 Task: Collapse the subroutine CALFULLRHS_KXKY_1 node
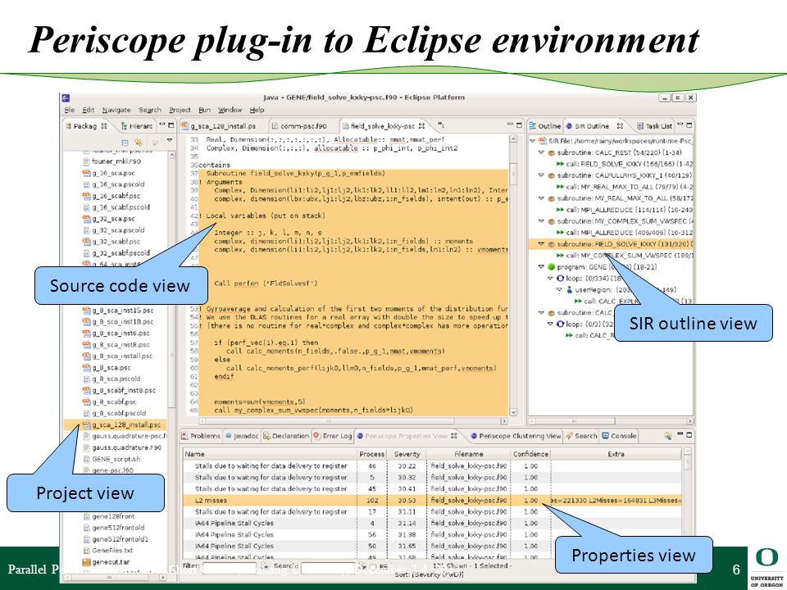[542, 175]
